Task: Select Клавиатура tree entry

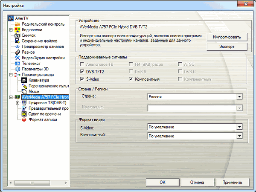Action: click(39, 80)
